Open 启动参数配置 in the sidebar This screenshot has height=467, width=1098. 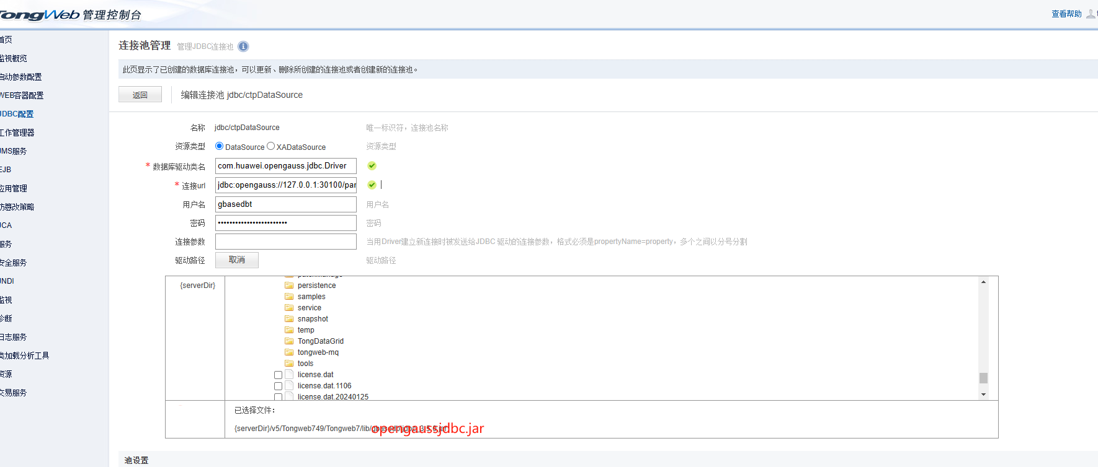pyautogui.click(x=20, y=77)
